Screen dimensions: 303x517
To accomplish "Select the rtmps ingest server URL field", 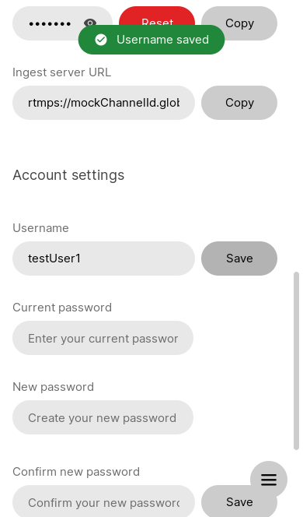I will point(103,103).
